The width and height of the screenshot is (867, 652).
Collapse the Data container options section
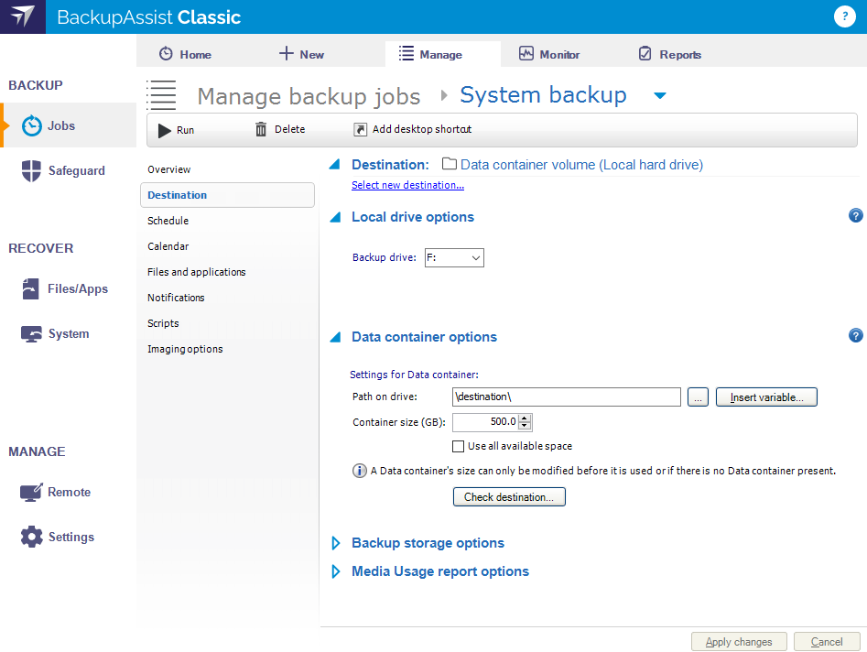click(335, 337)
